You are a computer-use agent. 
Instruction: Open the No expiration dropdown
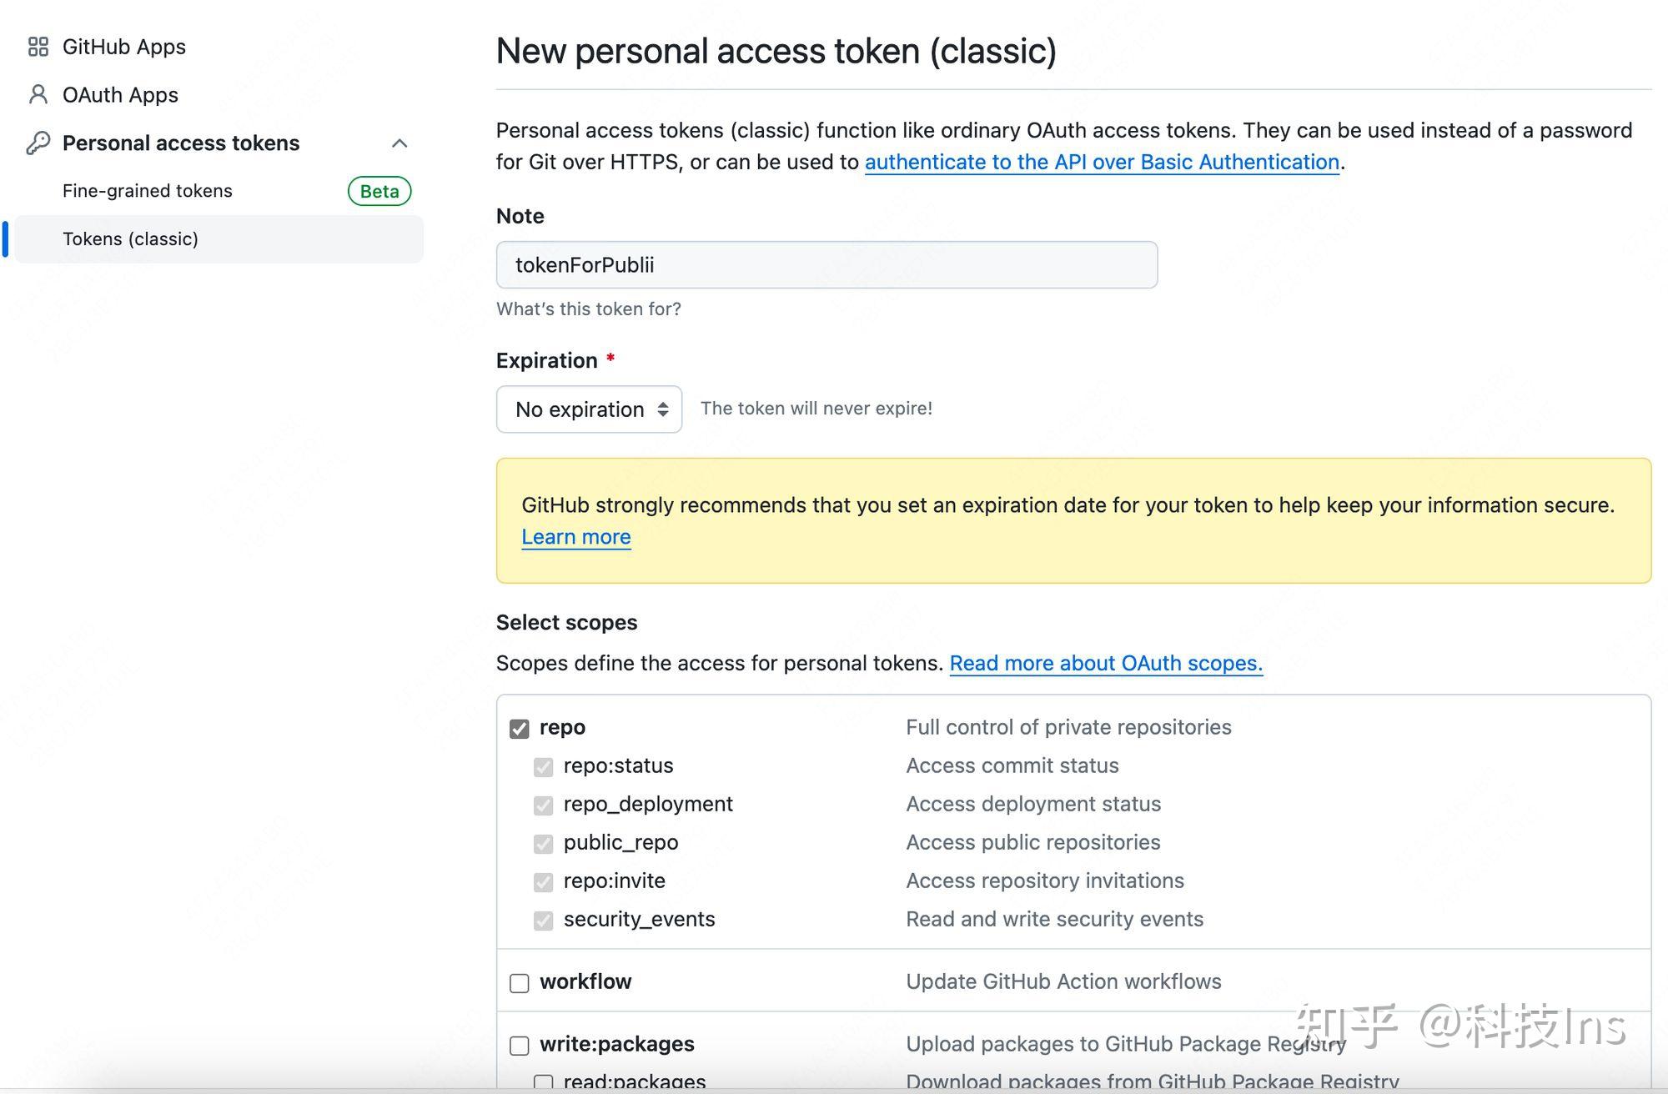pos(589,409)
